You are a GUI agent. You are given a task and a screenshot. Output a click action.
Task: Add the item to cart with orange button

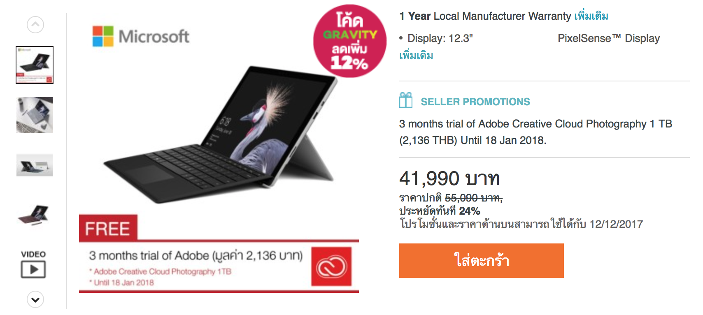[x=482, y=261]
